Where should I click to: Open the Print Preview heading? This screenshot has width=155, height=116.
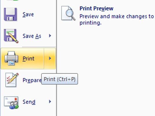(96, 8)
